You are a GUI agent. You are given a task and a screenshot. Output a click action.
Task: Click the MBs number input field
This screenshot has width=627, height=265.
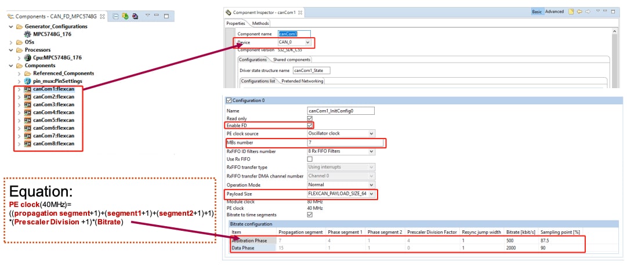[345, 143]
